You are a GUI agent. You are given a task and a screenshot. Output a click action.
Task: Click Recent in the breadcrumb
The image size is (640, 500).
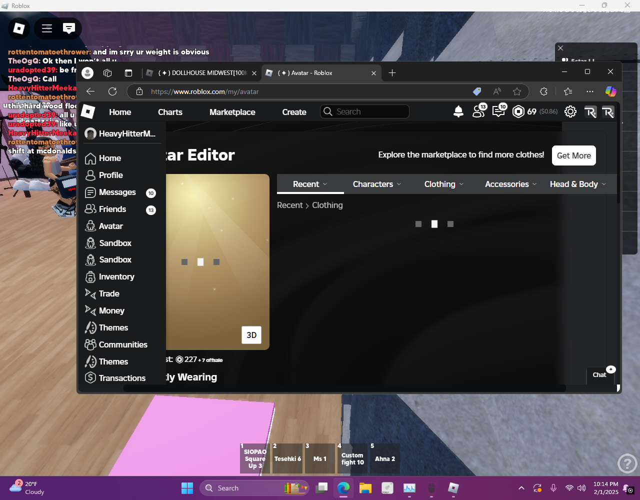click(x=290, y=205)
